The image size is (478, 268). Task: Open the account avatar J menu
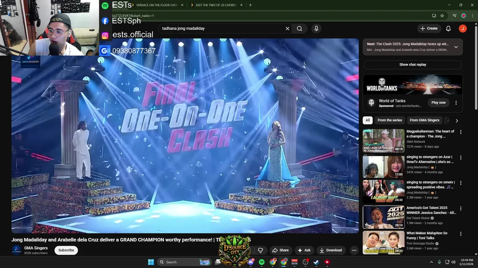(463, 28)
